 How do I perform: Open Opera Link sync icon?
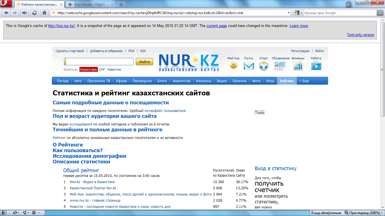tap(14, 213)
